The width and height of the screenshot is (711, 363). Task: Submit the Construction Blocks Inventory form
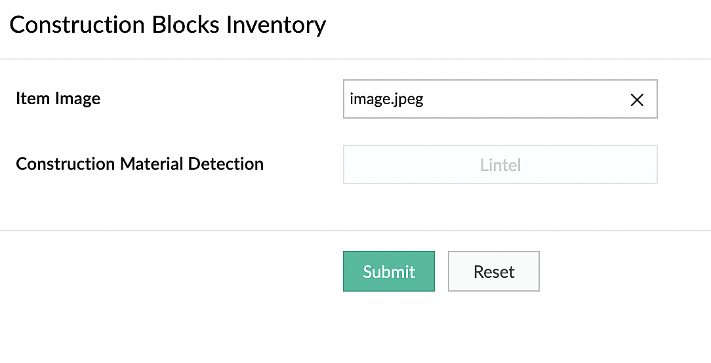click(388, 271)
